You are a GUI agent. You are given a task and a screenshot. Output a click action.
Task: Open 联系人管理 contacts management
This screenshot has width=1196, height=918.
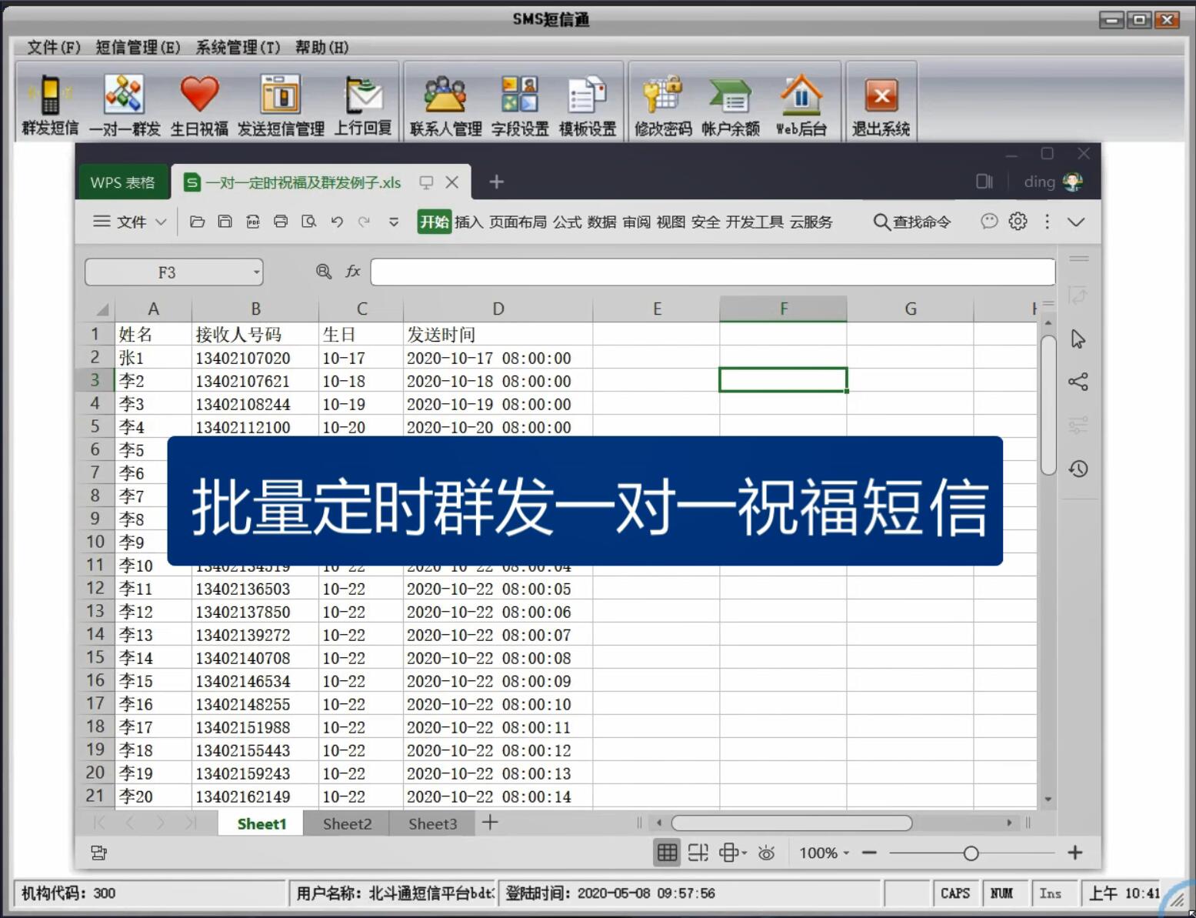[445, 104]
